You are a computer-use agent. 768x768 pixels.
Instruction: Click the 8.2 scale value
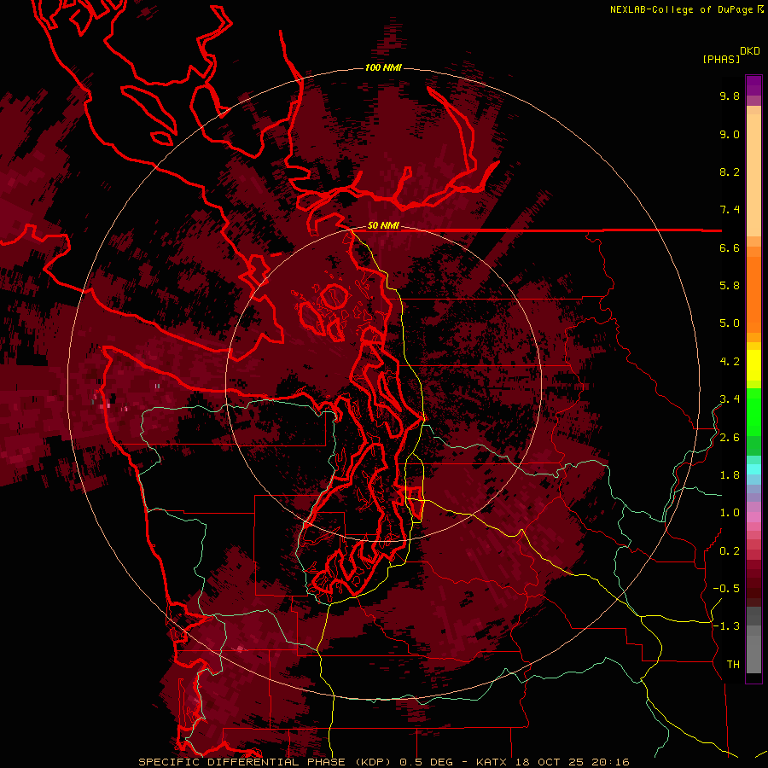point(730,172)
